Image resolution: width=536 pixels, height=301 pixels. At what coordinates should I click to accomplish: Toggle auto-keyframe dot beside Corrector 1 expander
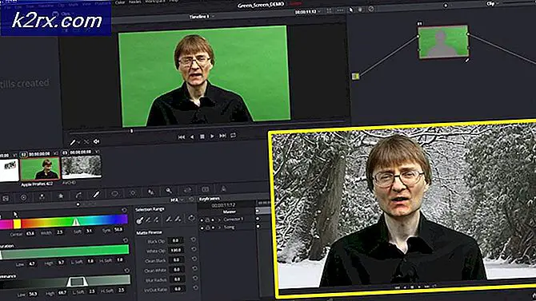coord(214,220)
